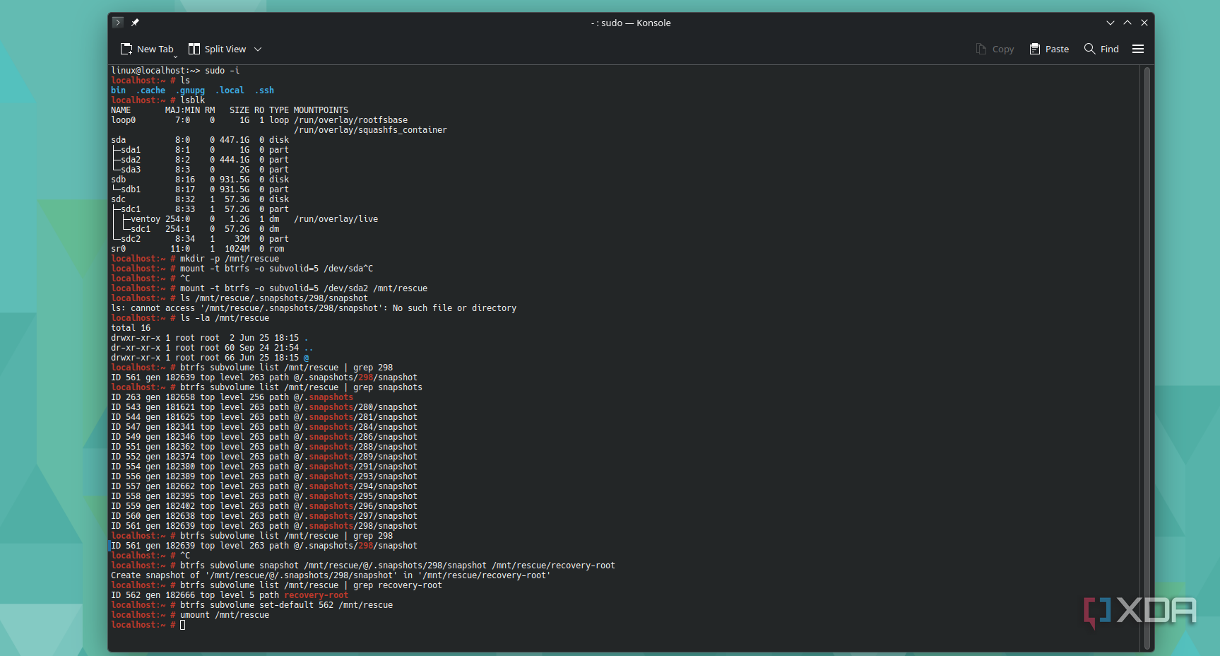
Task: Click the 'umount /mnt/rescue' command
Action: [x=225, y=615]
